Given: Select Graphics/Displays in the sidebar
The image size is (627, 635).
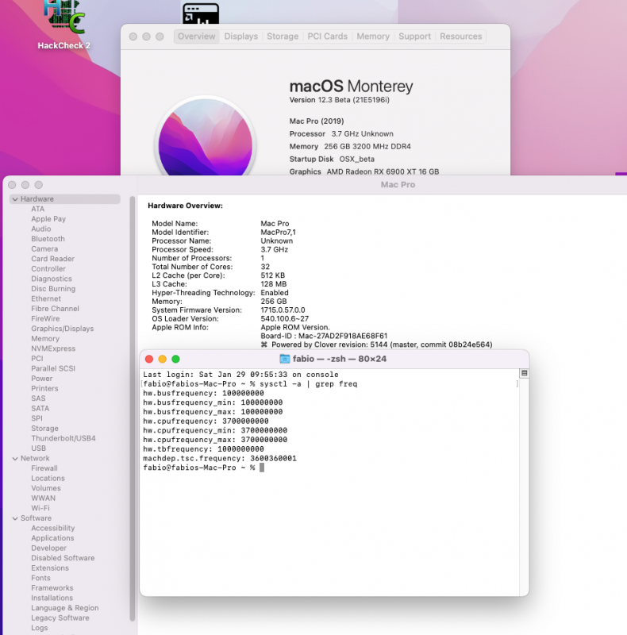Looking at the screenshot, I should click(63, 329).
